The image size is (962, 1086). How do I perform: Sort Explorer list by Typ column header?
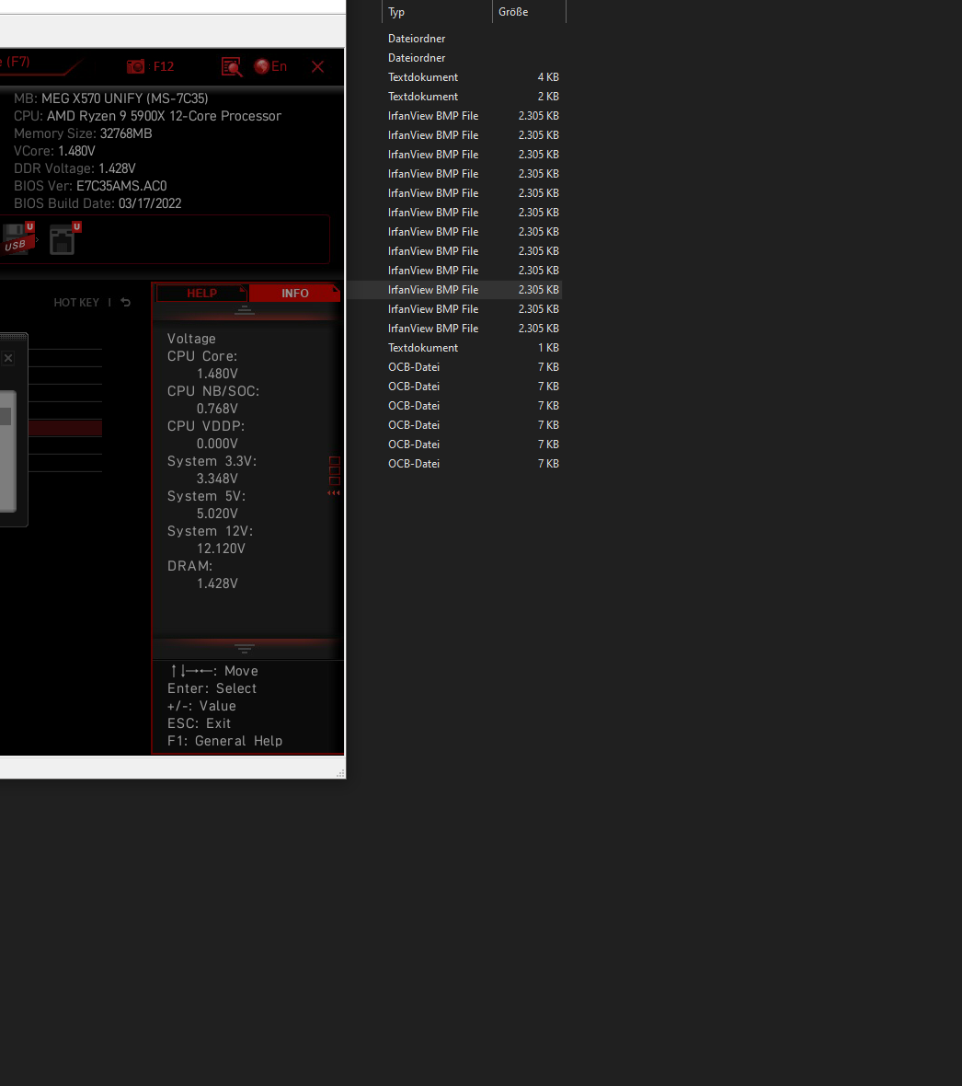coord(437,12)
